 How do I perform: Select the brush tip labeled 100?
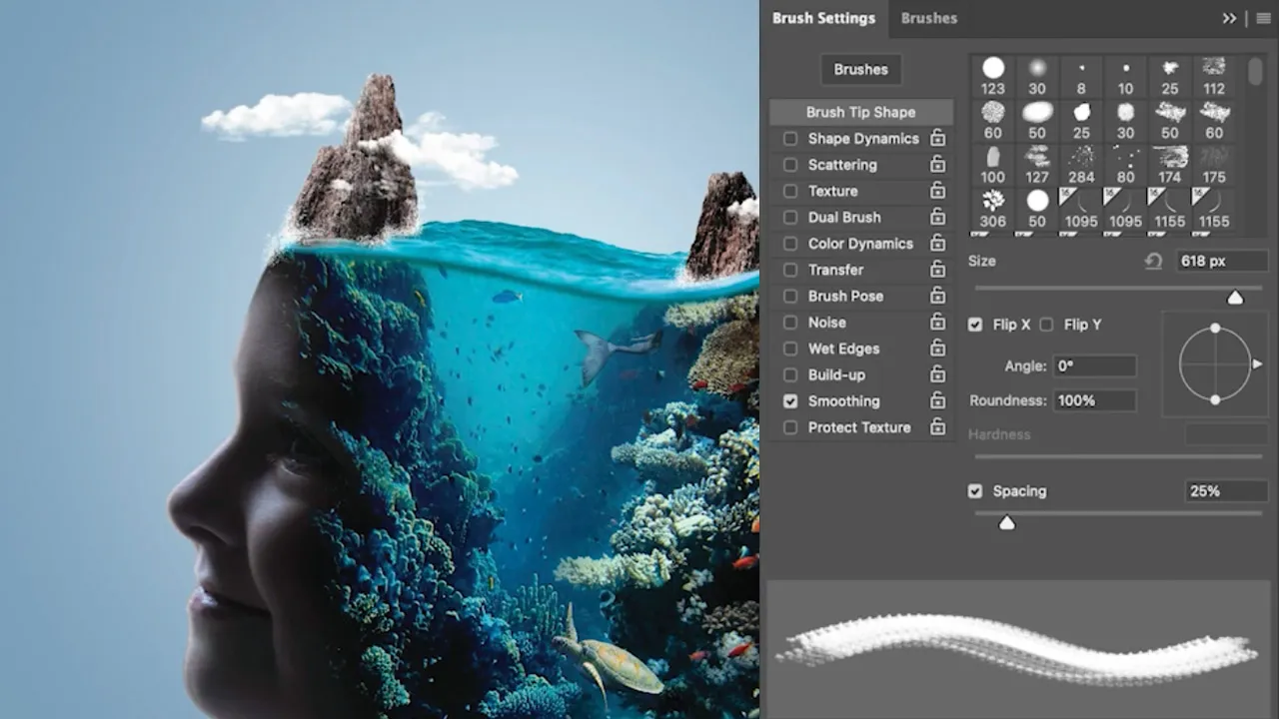tap(993, 165)
